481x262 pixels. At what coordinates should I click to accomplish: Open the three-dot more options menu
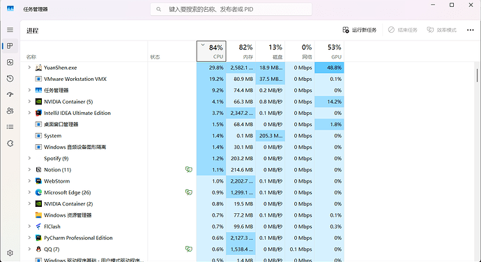coord(471,30)
